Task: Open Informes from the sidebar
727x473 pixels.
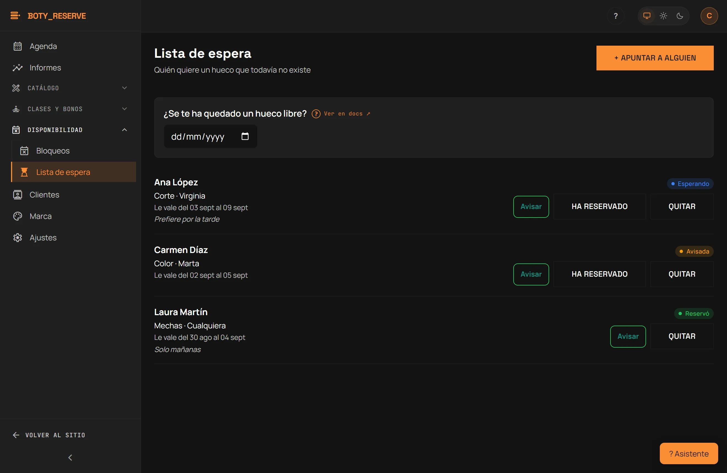Action: (73, 67)
